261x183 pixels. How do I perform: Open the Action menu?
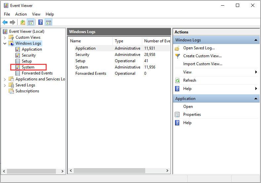(x=21, y=14)
